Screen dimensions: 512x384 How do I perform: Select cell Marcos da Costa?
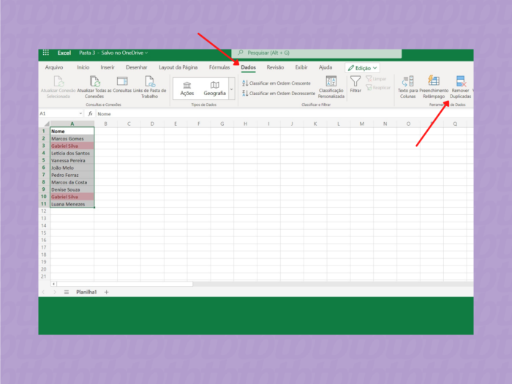pyautogui.click(x=72, y=182)
